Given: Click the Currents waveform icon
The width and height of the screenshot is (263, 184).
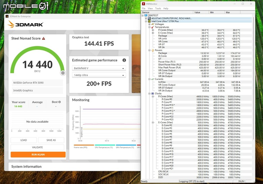Looking at the screenshot, I should (153, 79).
